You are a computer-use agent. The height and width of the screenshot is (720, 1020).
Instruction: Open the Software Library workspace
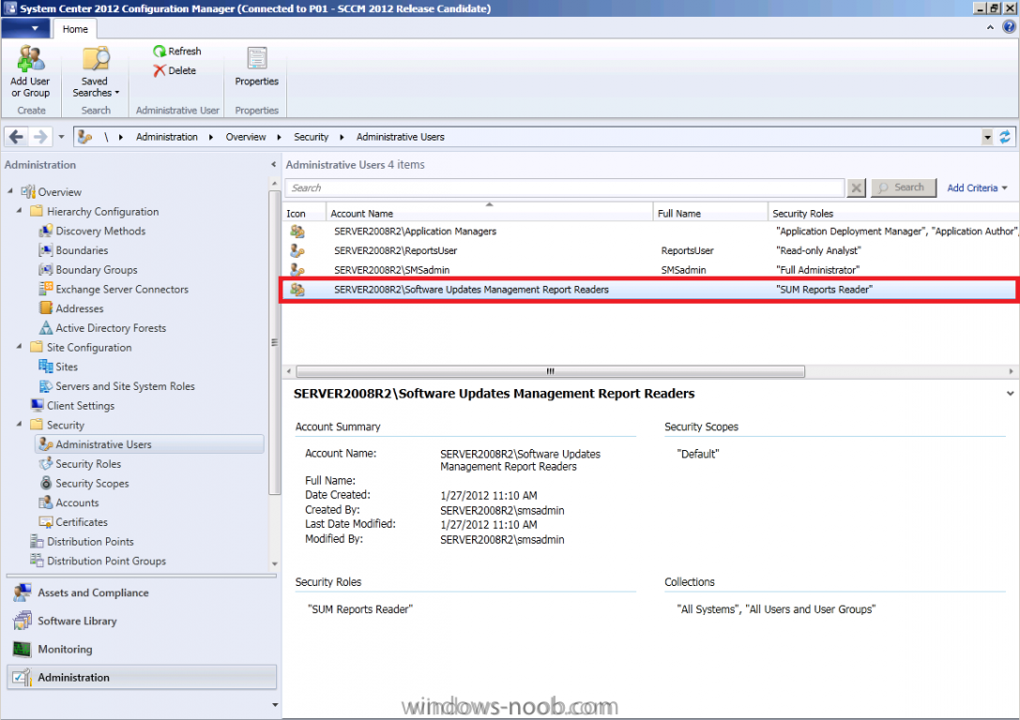coord(142,622)
